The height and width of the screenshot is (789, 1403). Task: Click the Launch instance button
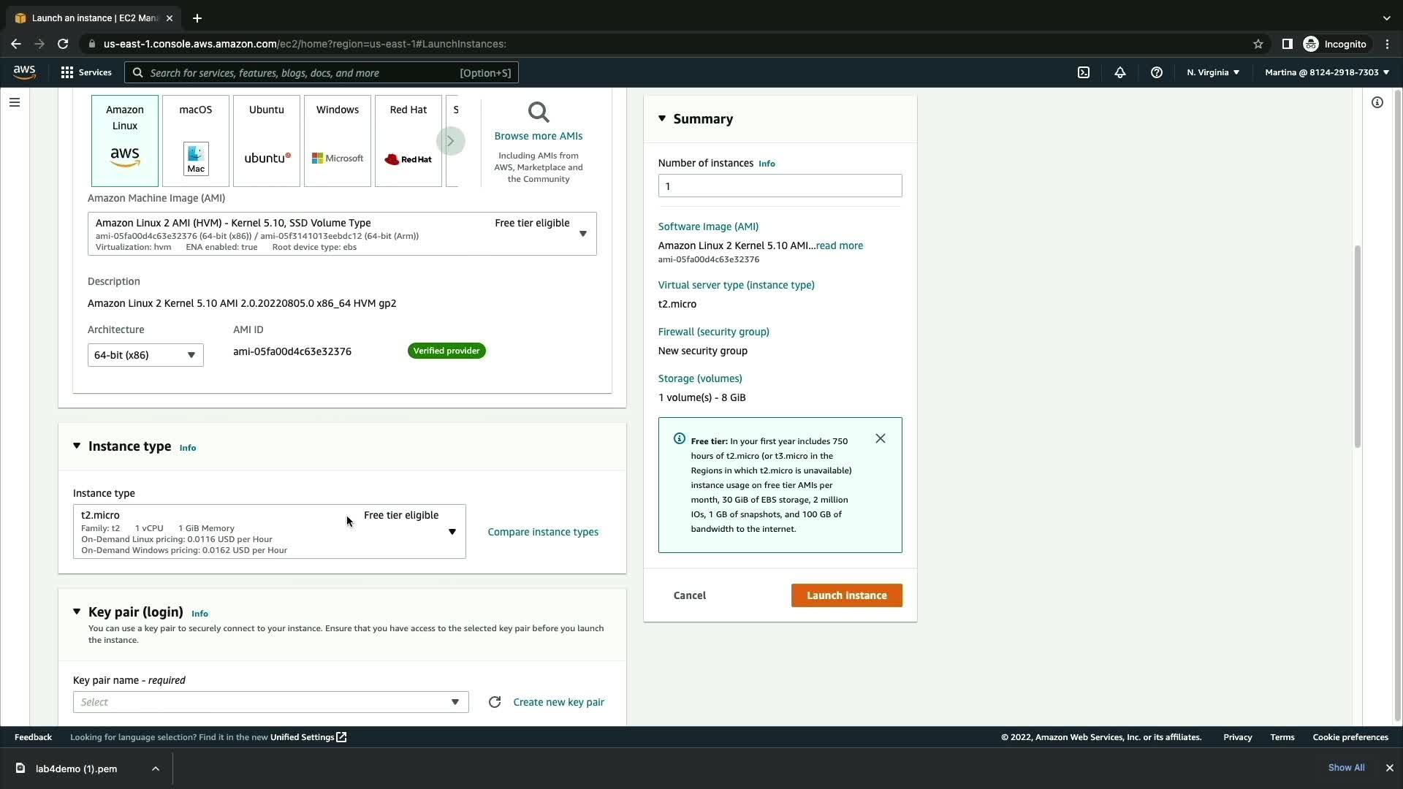click(x=846, y=595)
